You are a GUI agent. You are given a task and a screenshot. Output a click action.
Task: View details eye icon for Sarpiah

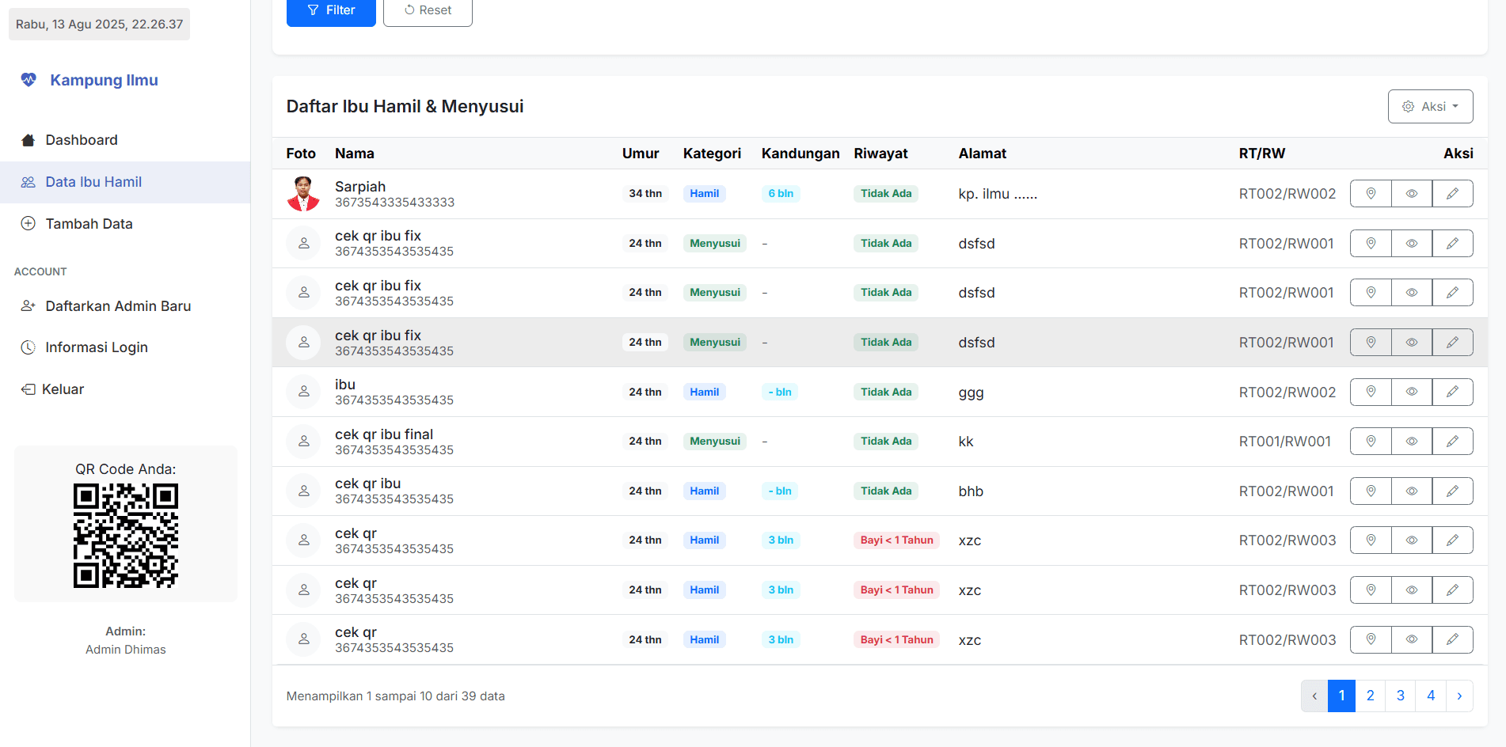tap(1412, 194)
